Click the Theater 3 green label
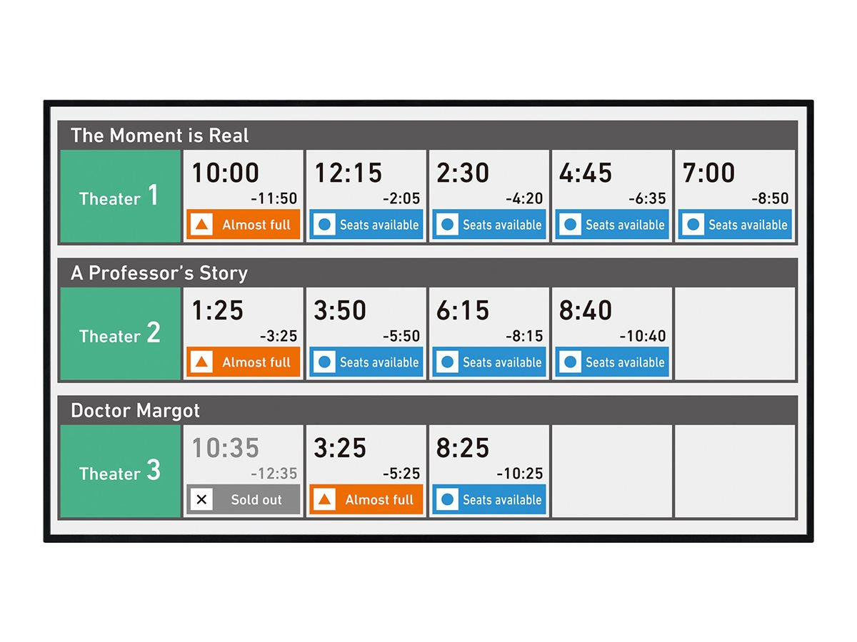The width and height of the screenshot is (857, 642). (121, 472)
